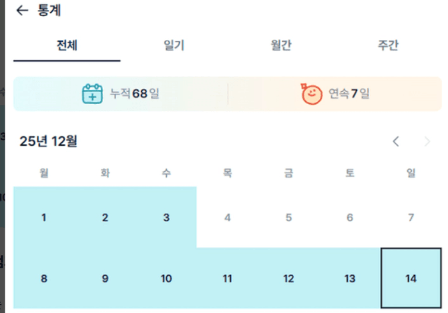The width and height of the screenshot is (448, 313).
Task: Select December 8 on the calendar
Action: (x=44, y=278)
